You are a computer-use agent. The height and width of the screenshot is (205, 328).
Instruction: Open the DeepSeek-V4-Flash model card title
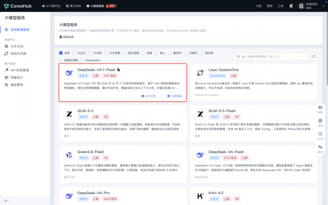click(x=226, y=152)
